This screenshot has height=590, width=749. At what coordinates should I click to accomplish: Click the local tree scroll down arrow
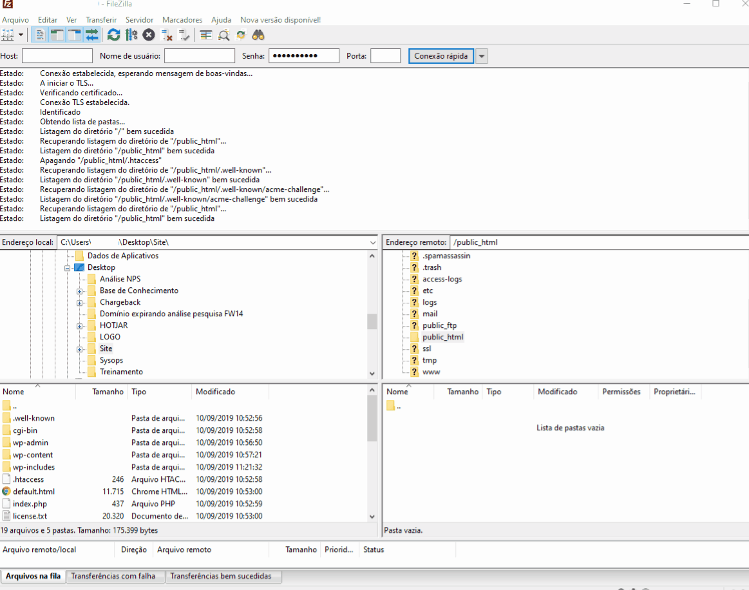372,374
